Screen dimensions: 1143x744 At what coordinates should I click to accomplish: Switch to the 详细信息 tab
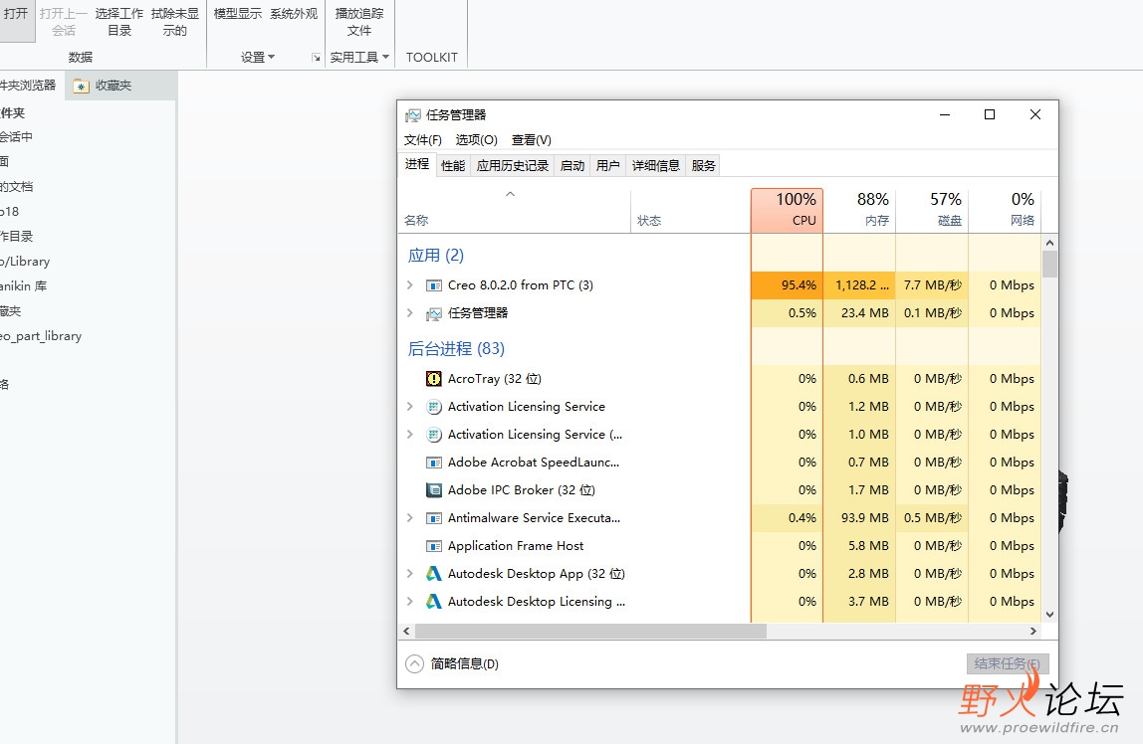(655, 166)
